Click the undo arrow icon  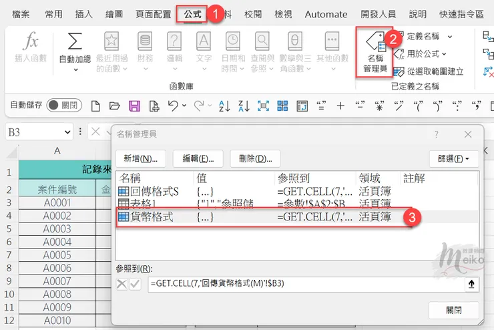pos(173,106)
